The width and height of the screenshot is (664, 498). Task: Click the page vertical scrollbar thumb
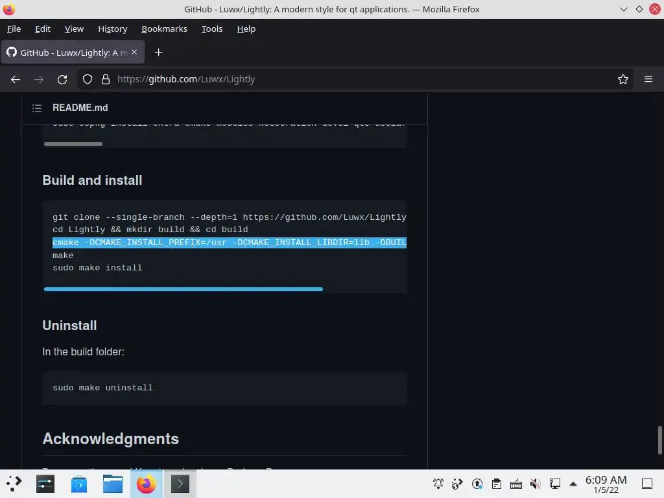tap(659, 440)
